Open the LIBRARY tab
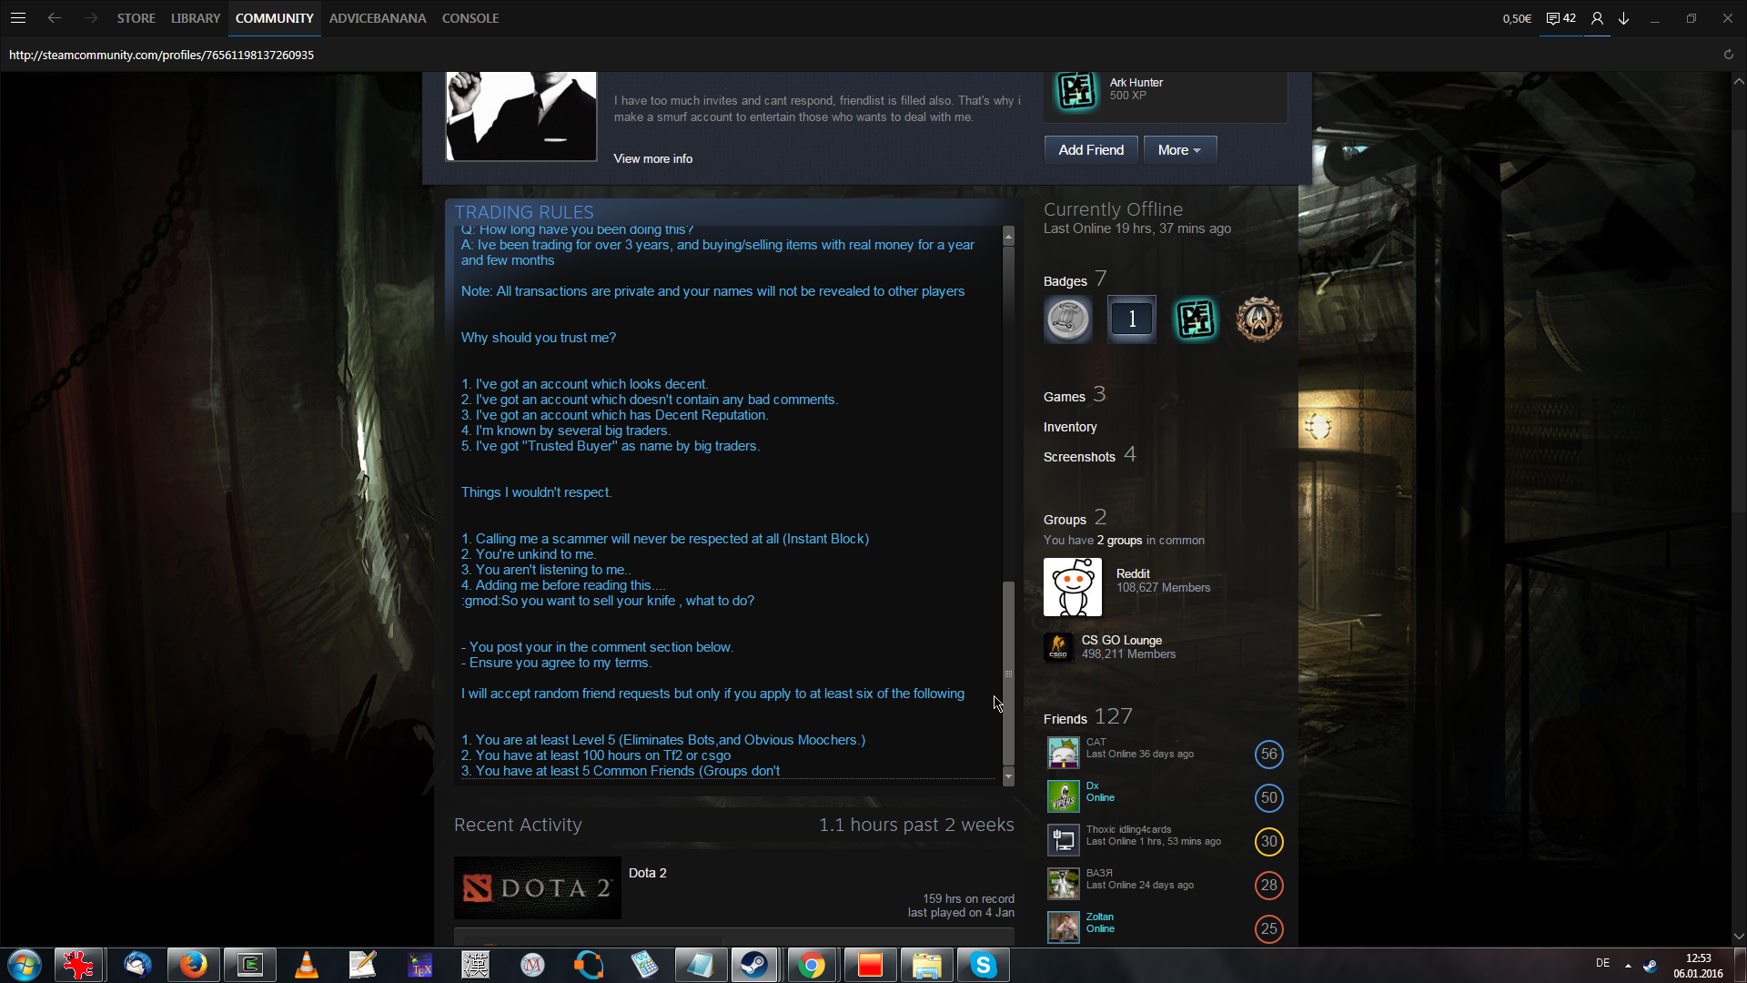Image resolution: width=1747 pixels, height=983 pixels. pyautogui.click(x=195, y=18)
